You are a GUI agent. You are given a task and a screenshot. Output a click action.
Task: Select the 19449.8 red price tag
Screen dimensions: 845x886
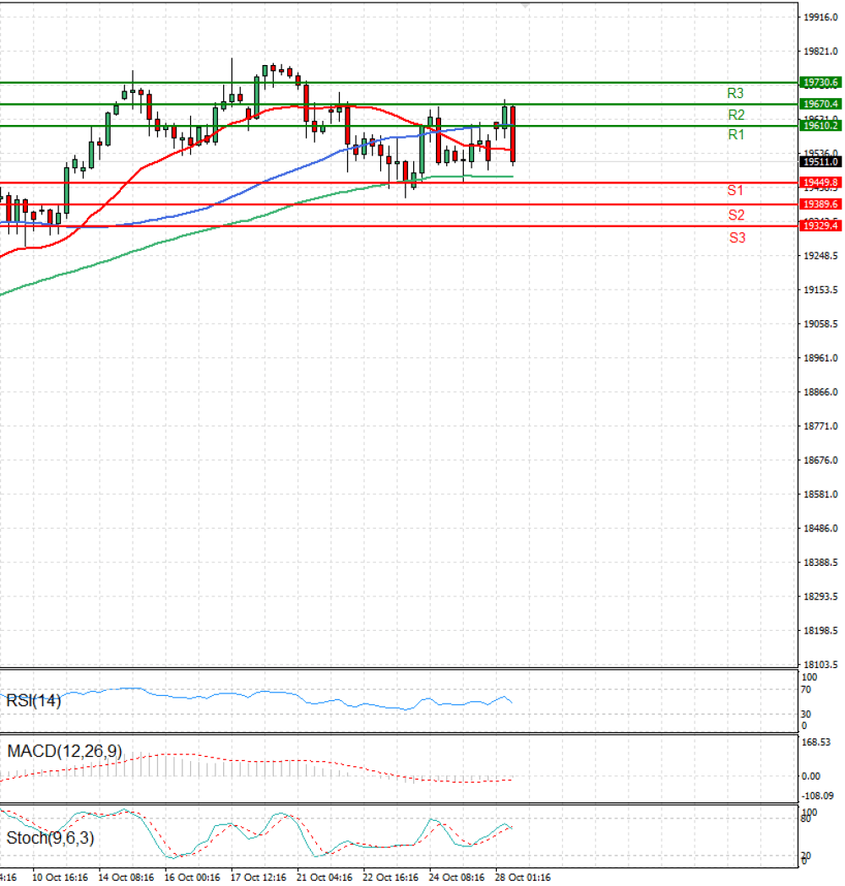[x=820, y=182]
